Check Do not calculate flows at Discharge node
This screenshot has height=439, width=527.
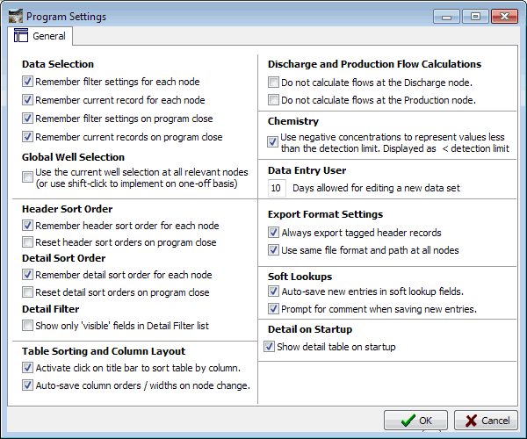tap(273, 83)
